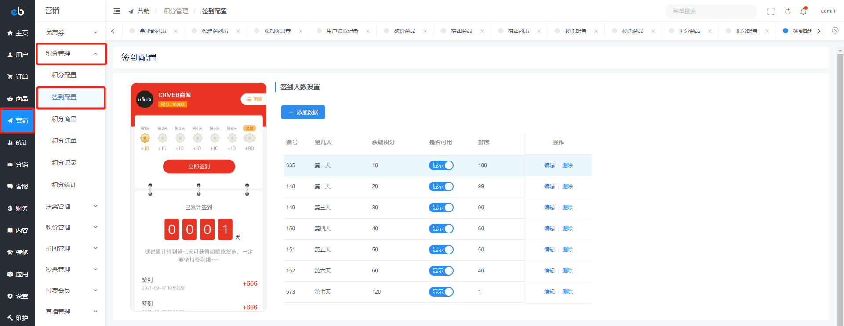Expand the 付费会员 menu
This screenshot has height=326, width=844.
71,290
